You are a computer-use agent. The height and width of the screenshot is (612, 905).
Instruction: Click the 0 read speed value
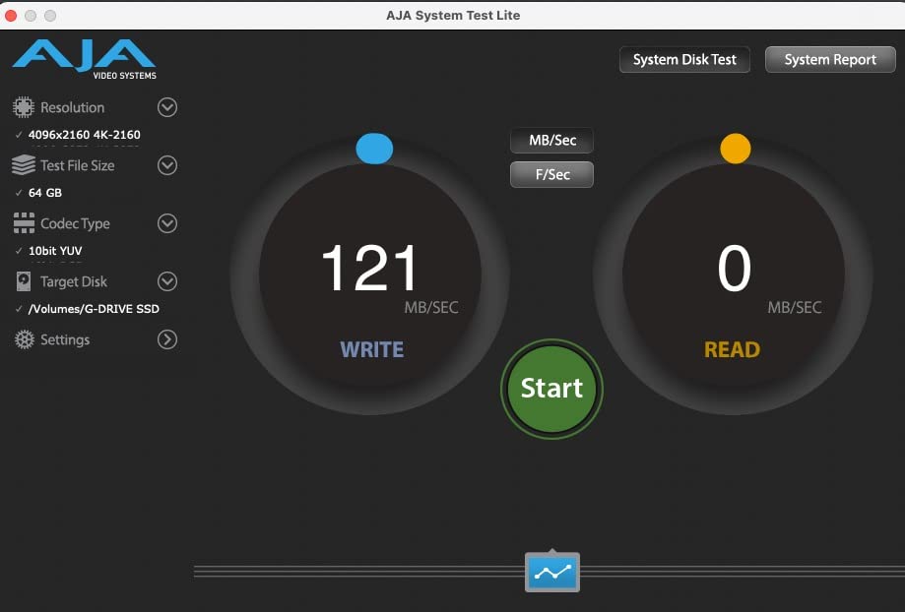(735, 268)
